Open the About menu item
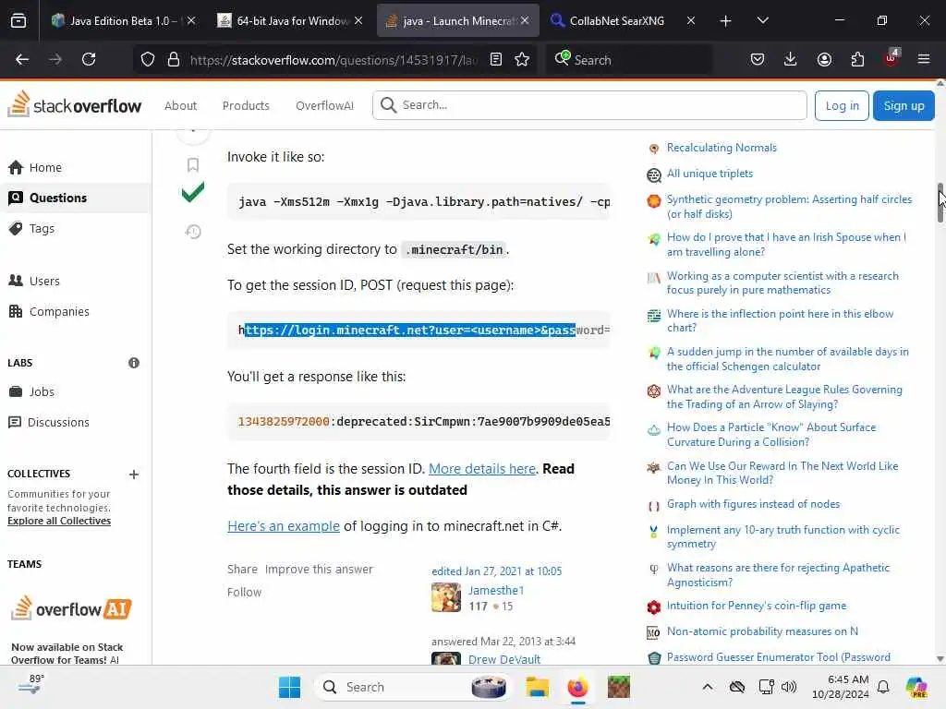The height and width of the screenshot is (709, 946). [x=180, y=105]
